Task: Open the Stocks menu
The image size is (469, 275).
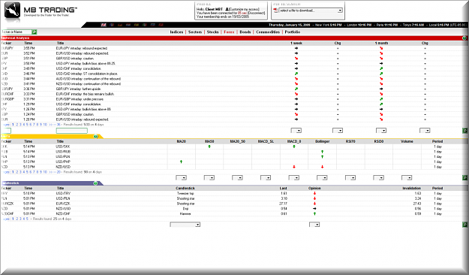Action: point(212,32)
